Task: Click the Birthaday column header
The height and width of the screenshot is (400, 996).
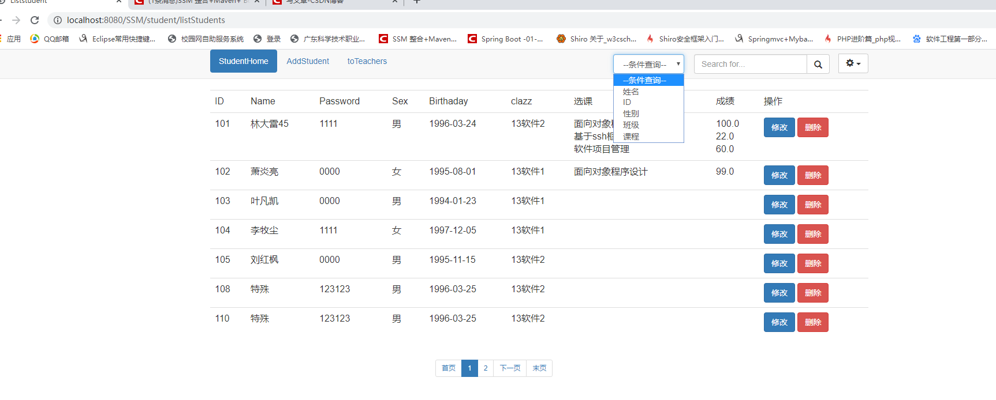Action: tap(449, 101)
